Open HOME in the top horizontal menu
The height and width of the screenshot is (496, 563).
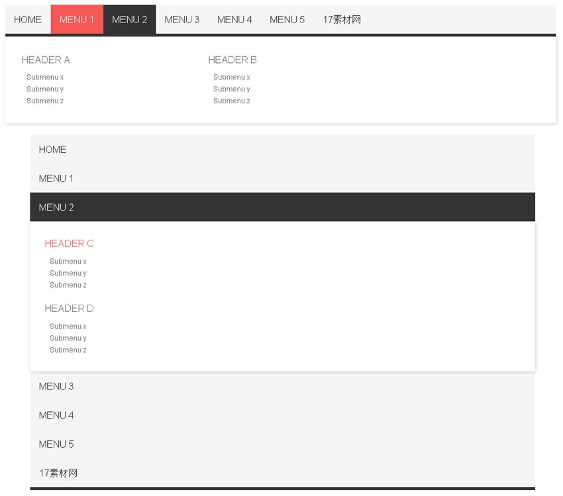(x=28, y=19)
